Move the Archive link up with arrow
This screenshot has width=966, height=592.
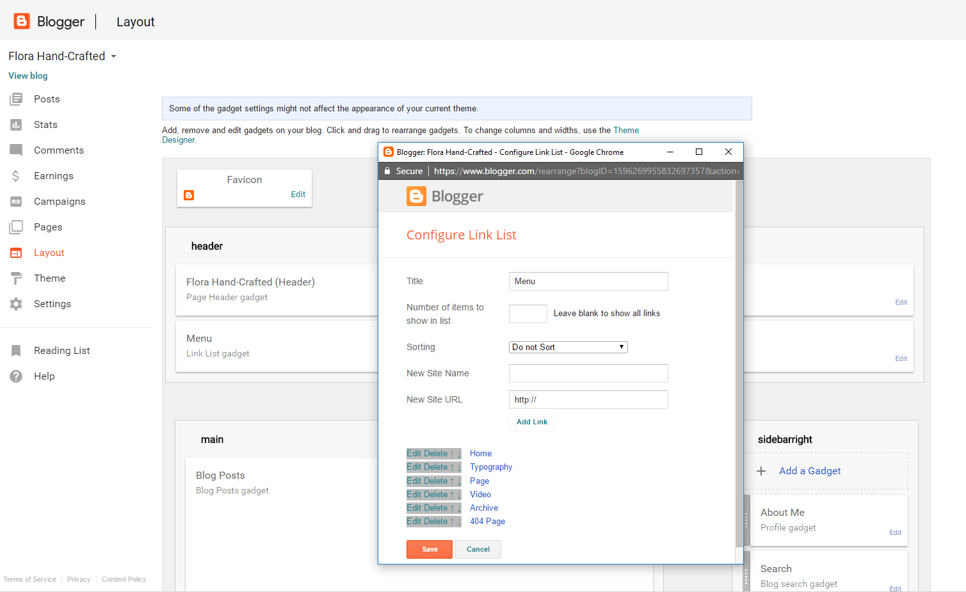452,508
